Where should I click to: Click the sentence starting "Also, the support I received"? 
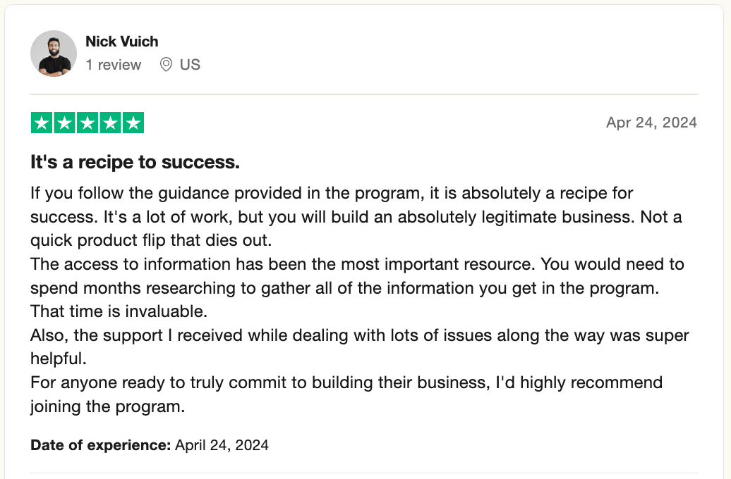click(x=359, y=335)
